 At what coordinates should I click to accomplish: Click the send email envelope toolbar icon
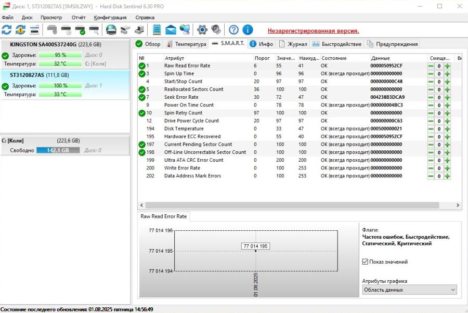[x=171, y=30]
